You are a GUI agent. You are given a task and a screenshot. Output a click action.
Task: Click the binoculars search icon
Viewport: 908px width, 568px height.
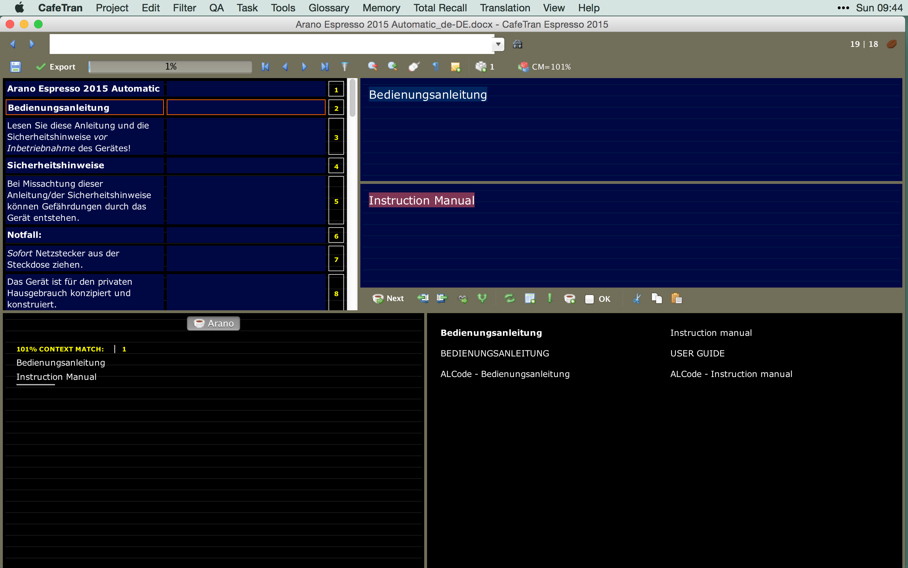517,44
